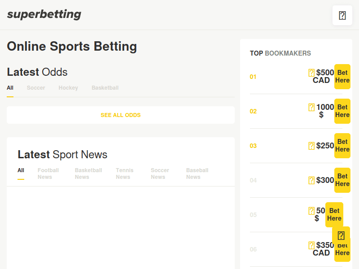Select the Hockey odds tab
Screen dimensions: 359x269
[68, 88]
